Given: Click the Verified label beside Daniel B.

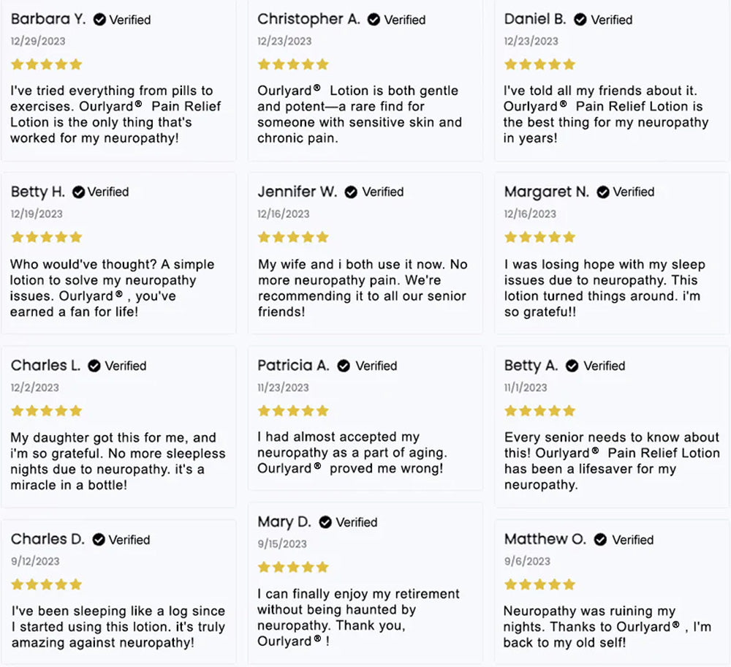Looking at the screenshot, I should coord(612,20).
